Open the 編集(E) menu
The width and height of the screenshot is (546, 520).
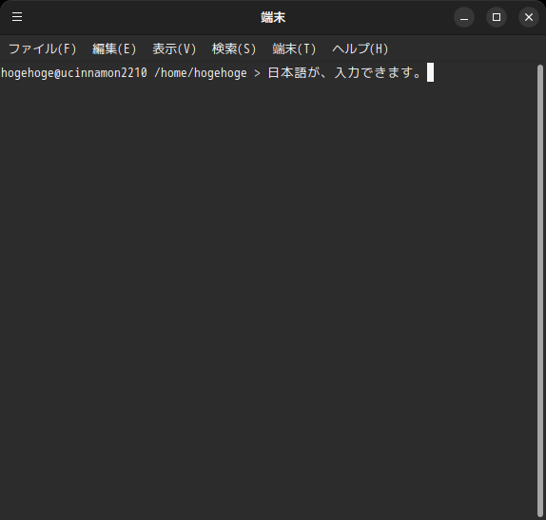(114, 48)
